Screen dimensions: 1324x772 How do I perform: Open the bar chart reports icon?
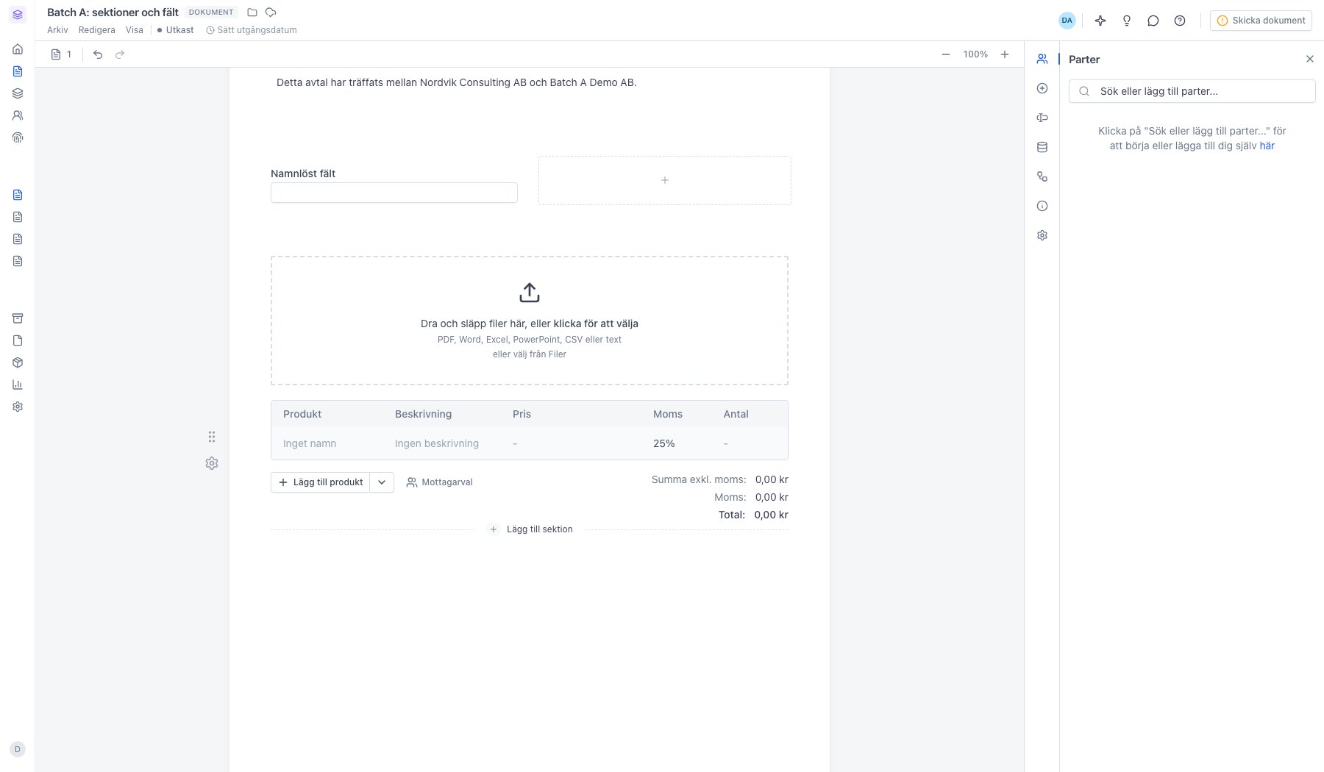click(x=18, y=385)
